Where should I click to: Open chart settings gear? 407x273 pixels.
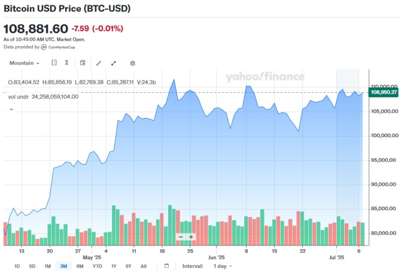pyautogui.click(x=133, y=63)
